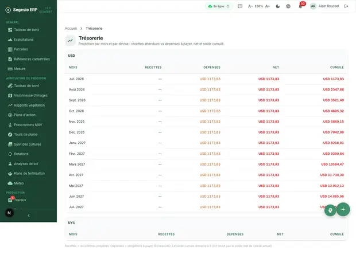Click the Août 2026 cumulé value USD 2347,66
The image size is (356, 262).
pyautogui.click(x=333, y=89)
